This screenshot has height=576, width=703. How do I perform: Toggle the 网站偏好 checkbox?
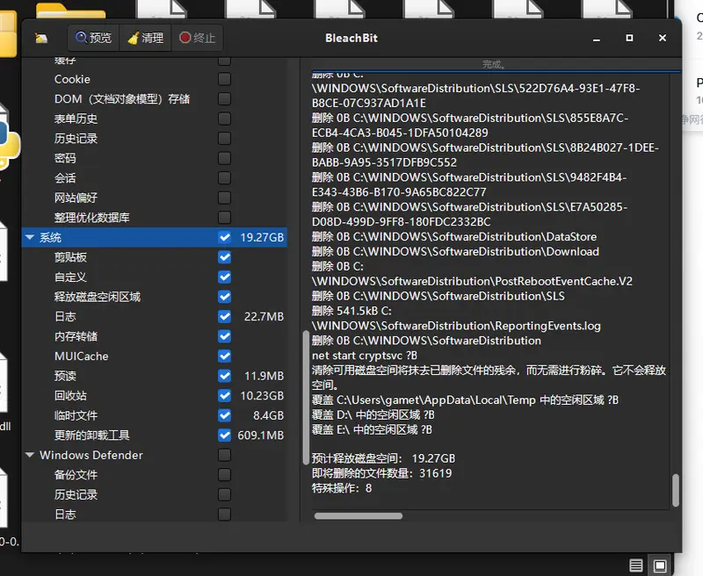(x=225, y=198)
